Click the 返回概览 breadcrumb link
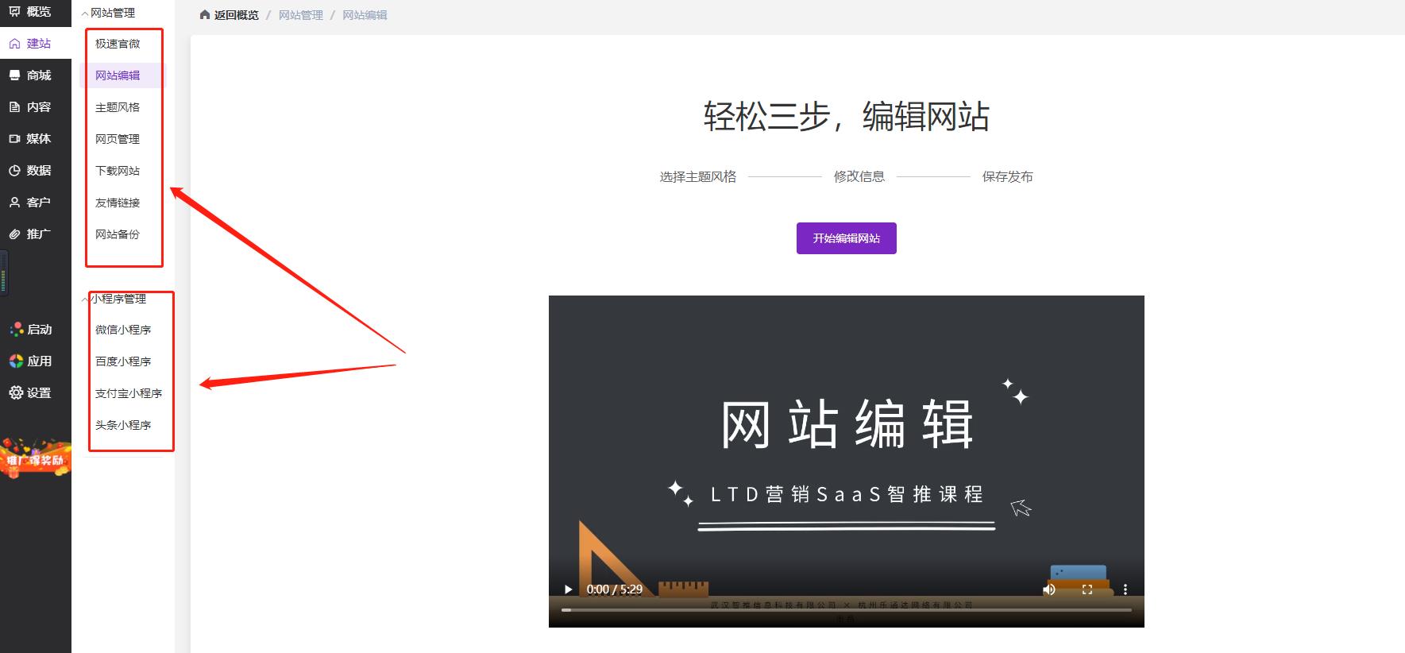Screen dimensions: 1405x653 (x=236, y=15)
